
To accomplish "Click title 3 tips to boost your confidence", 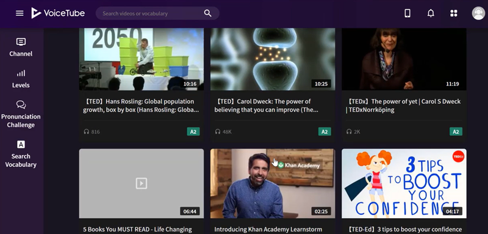I will pos(404,229).
